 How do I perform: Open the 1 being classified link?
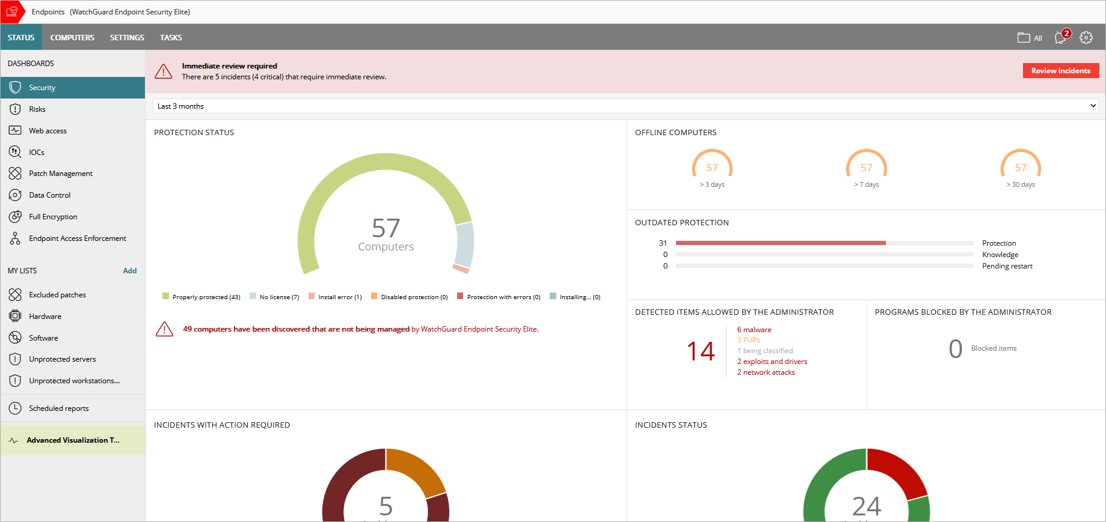point(765,351)
